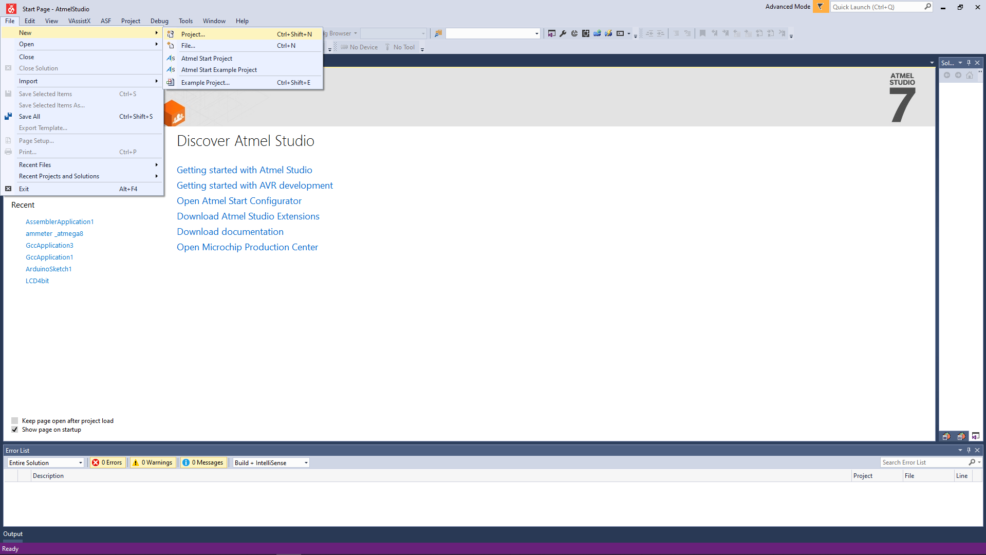This screenshot has height=555, width=986.
Task: Open Getting started with Atmel Studio link
Action: pyautogui.click(x=244, y=170)
